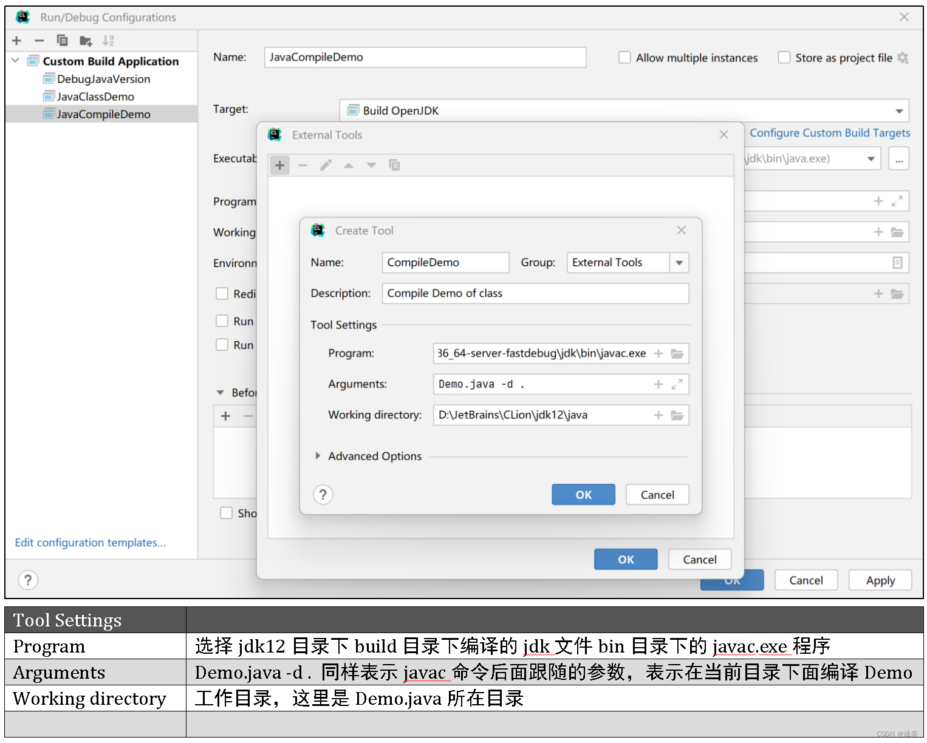This screenshot has height=743, width=927.
Task: Open the Target dropdown Build OpenJDK
Action: pos(624,110)
